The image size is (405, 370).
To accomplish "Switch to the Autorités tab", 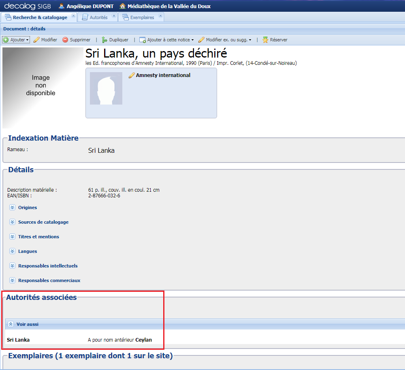I will pos(99,17).
